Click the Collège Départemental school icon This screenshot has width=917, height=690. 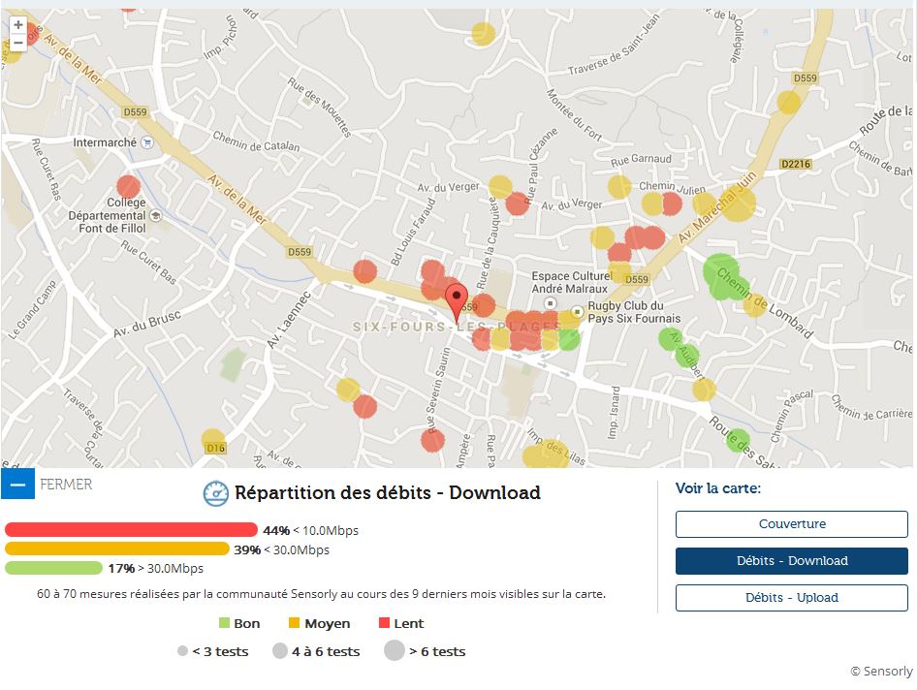tap(156, 215)
